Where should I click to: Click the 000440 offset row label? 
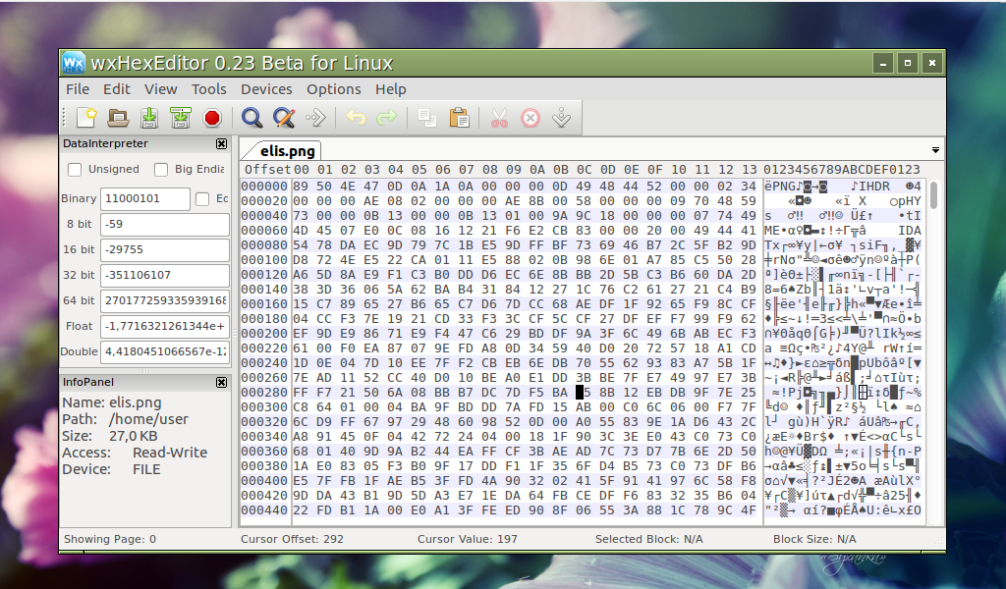264,510
